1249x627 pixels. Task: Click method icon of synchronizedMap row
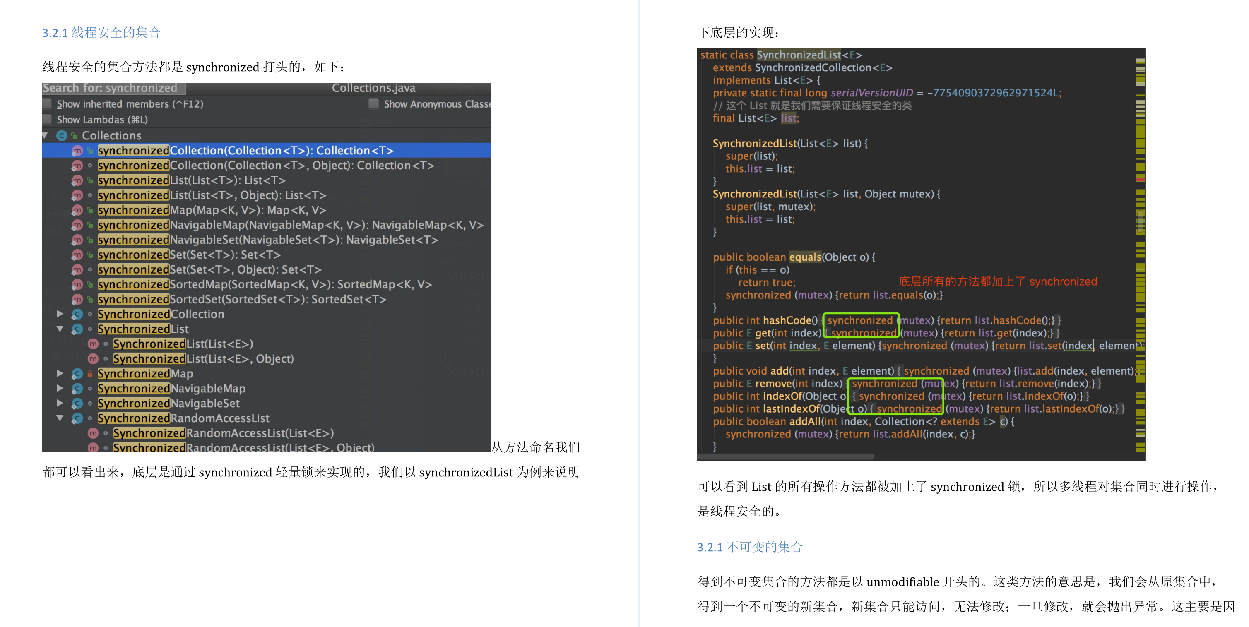pyautogui.click(x=77, y=210)
